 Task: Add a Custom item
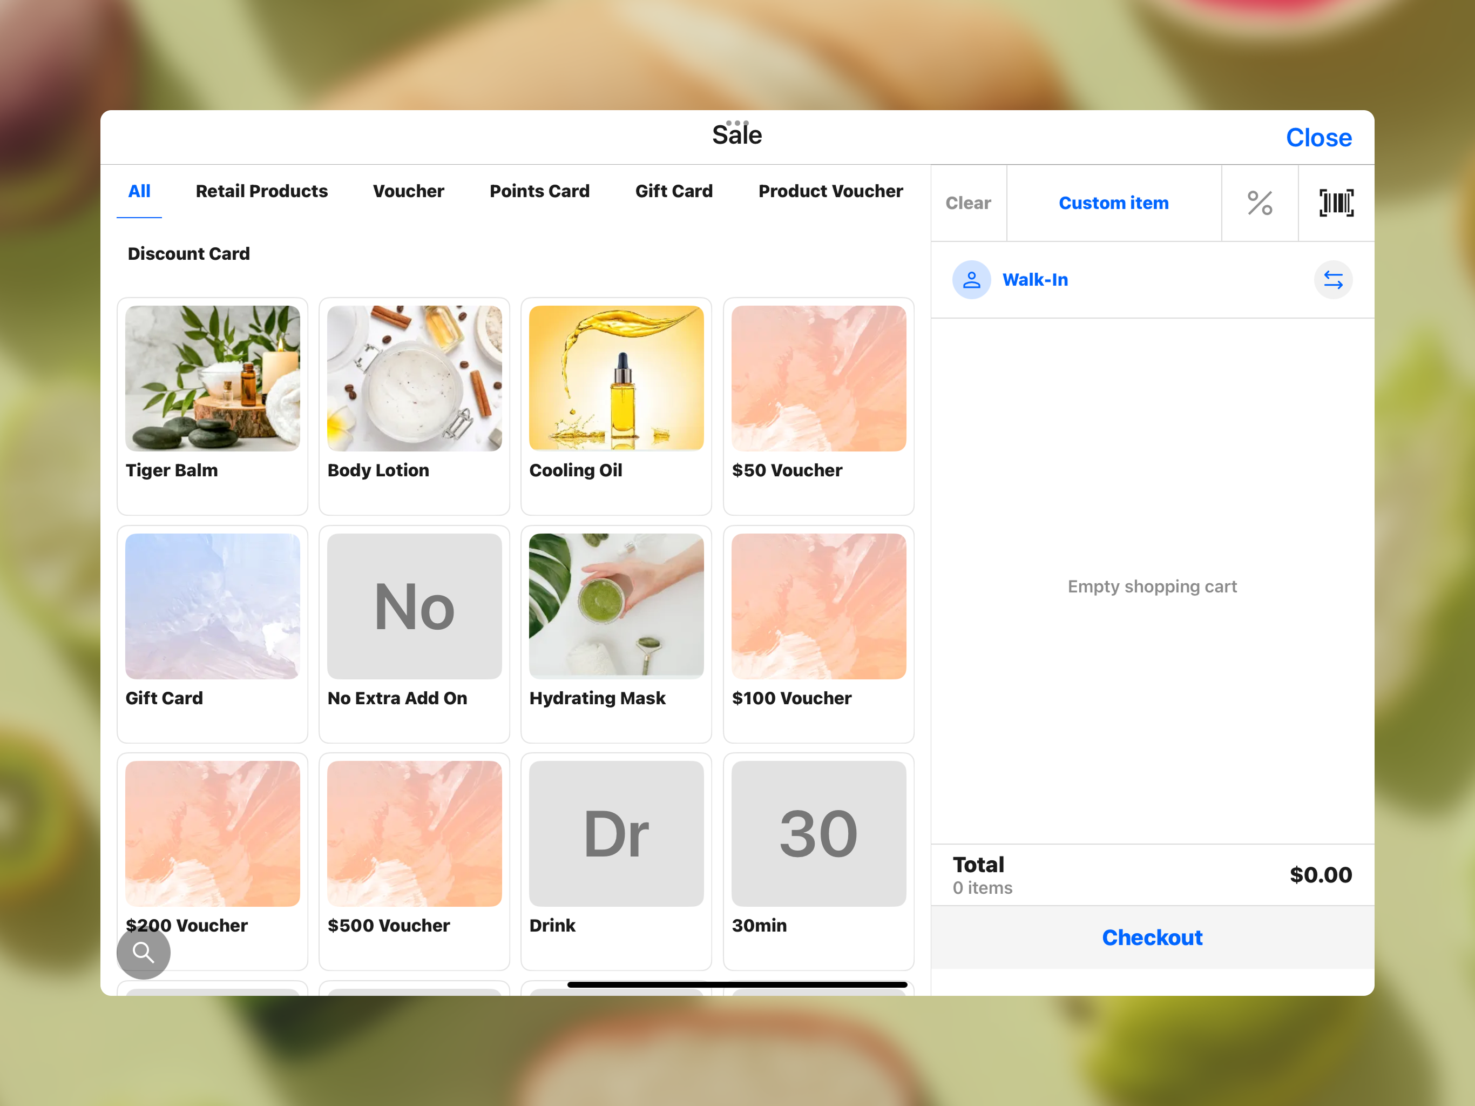pyautogui.click(x=1114, y=203)
